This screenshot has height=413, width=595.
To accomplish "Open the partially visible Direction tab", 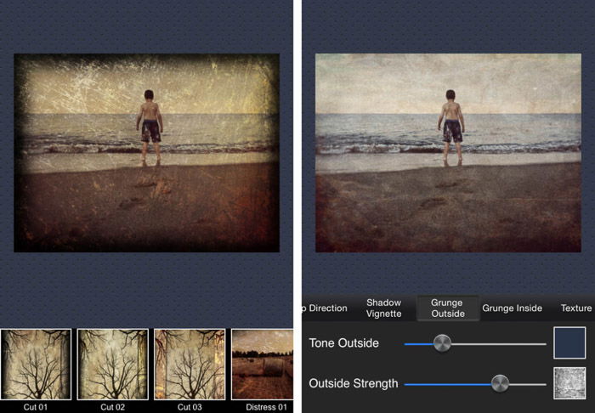I will click(325, 308).
